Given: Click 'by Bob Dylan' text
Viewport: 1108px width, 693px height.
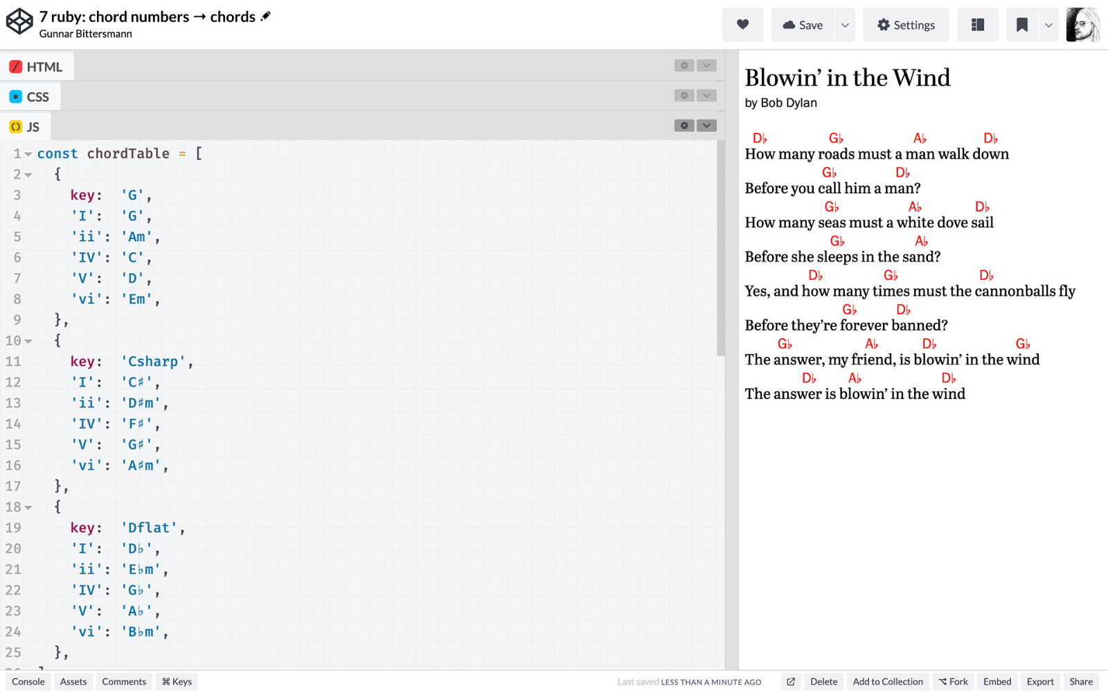Looking at the screenshot, I should 781,103.
